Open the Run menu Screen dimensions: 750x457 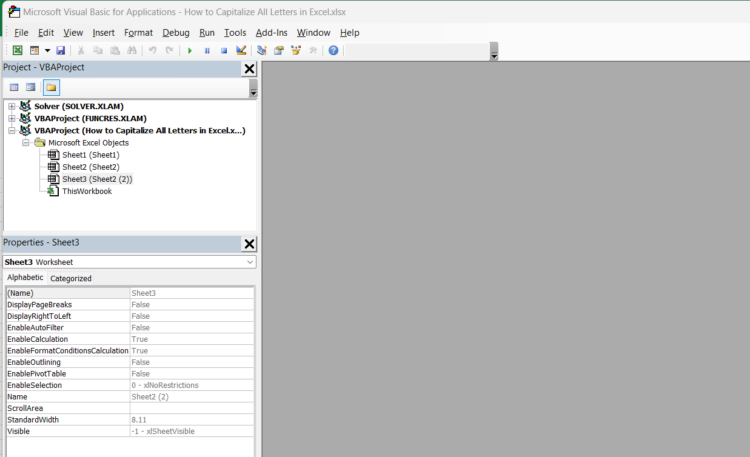click(207, 33)
